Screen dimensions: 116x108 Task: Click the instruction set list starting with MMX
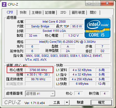point(67,58)
